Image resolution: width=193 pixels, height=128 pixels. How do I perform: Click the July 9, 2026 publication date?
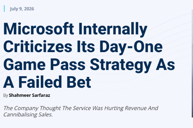(x=22, y=9)
